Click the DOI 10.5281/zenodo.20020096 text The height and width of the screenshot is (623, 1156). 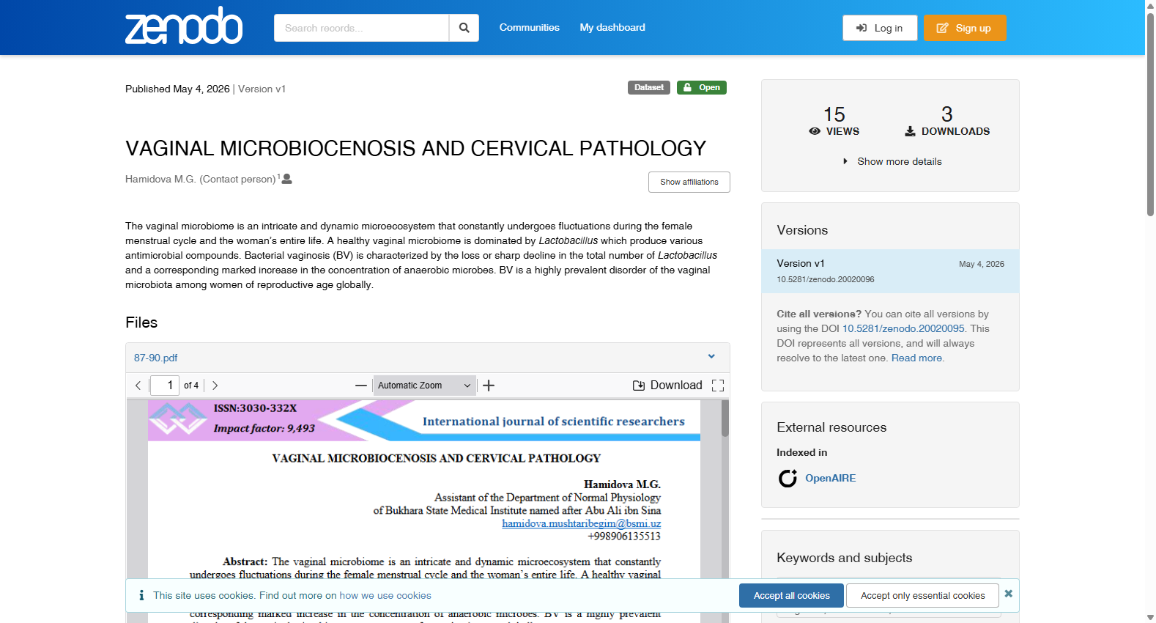pos(826,279)
